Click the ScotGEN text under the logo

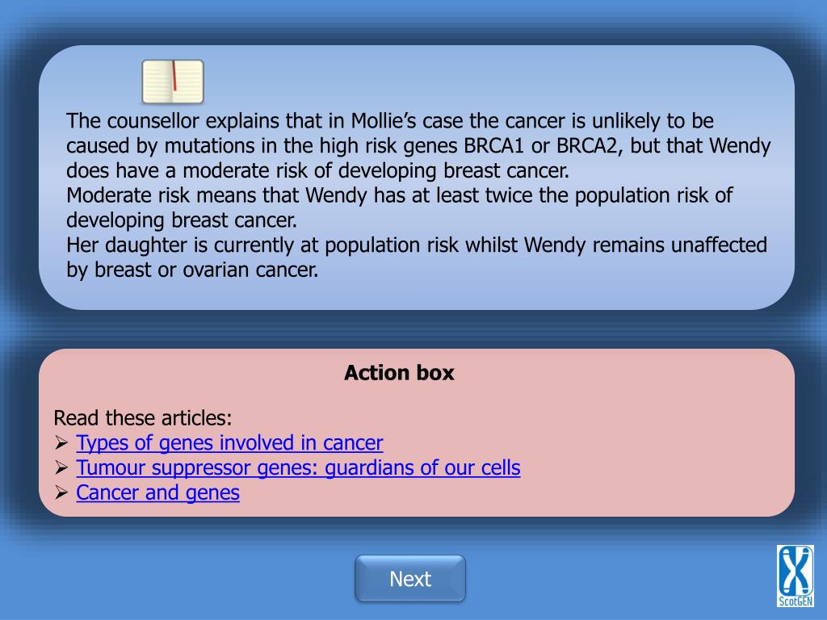[796, 601]
